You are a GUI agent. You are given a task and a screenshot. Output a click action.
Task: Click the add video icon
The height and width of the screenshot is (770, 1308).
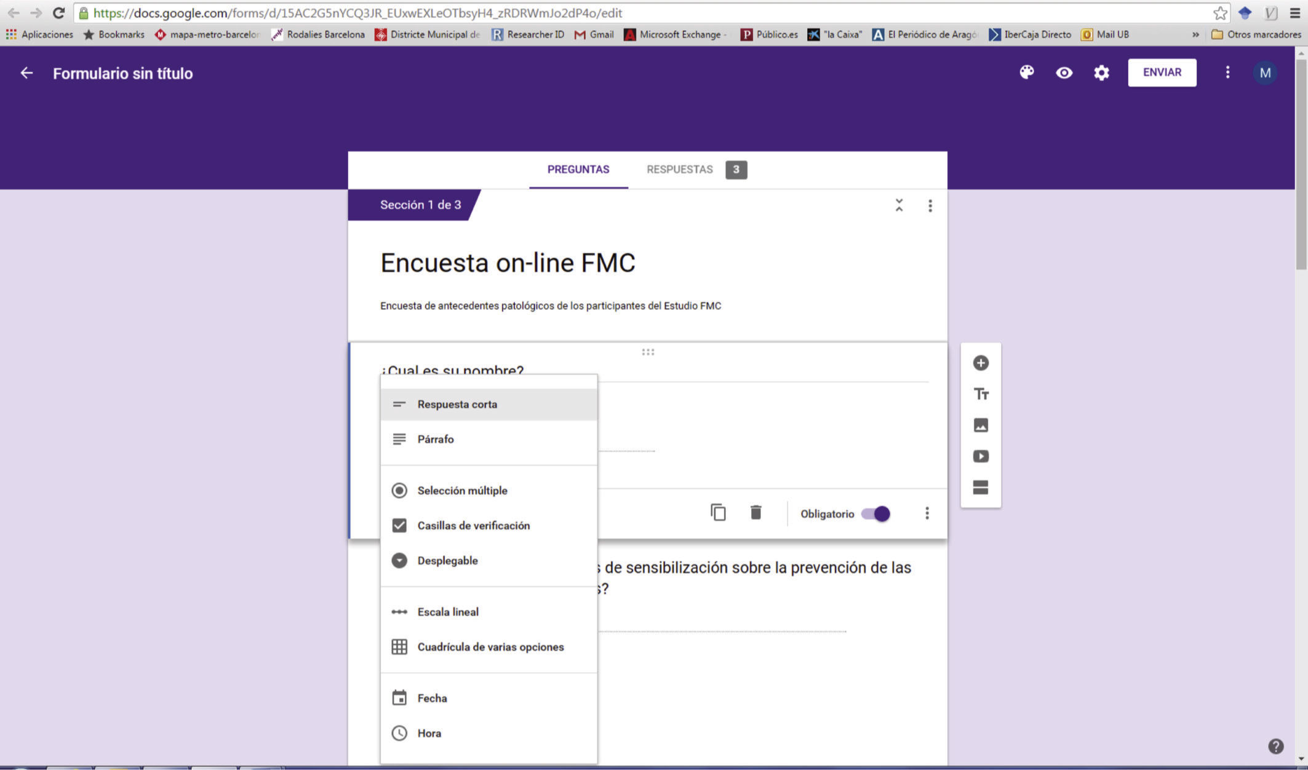click(981, 456)
